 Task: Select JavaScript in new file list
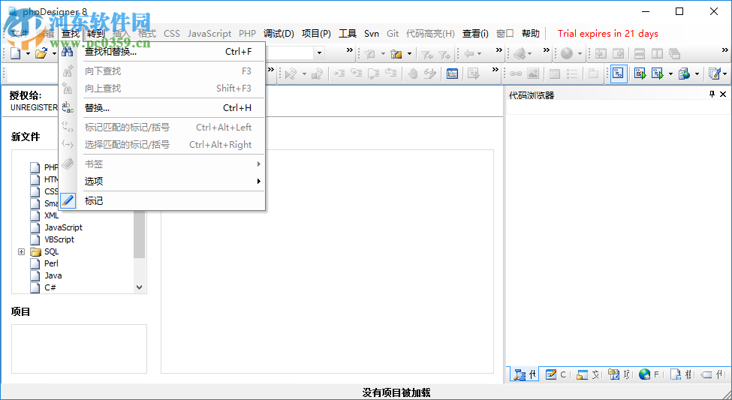64,227
